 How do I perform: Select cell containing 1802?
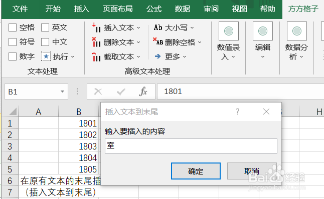pos(79,135)
